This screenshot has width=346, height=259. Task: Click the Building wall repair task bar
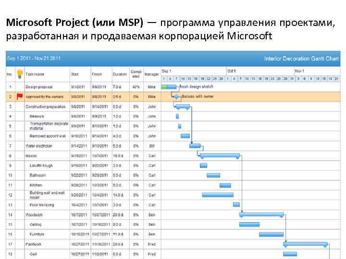tap(218, 195)
